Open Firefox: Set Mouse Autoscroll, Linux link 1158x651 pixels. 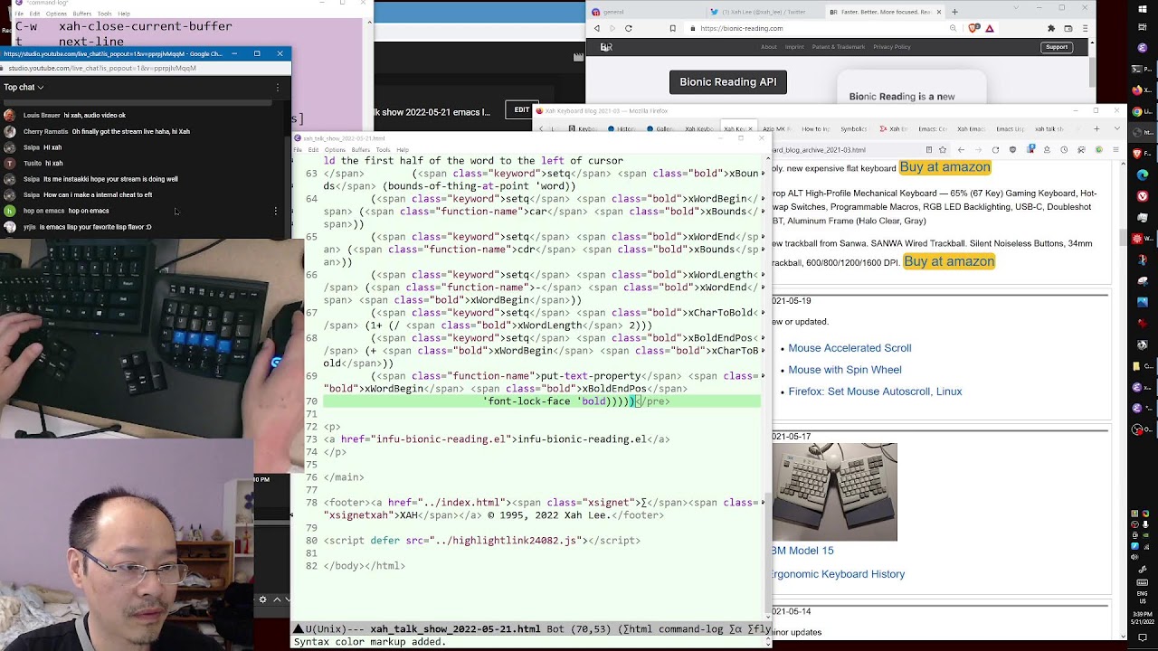coord(875,392)
